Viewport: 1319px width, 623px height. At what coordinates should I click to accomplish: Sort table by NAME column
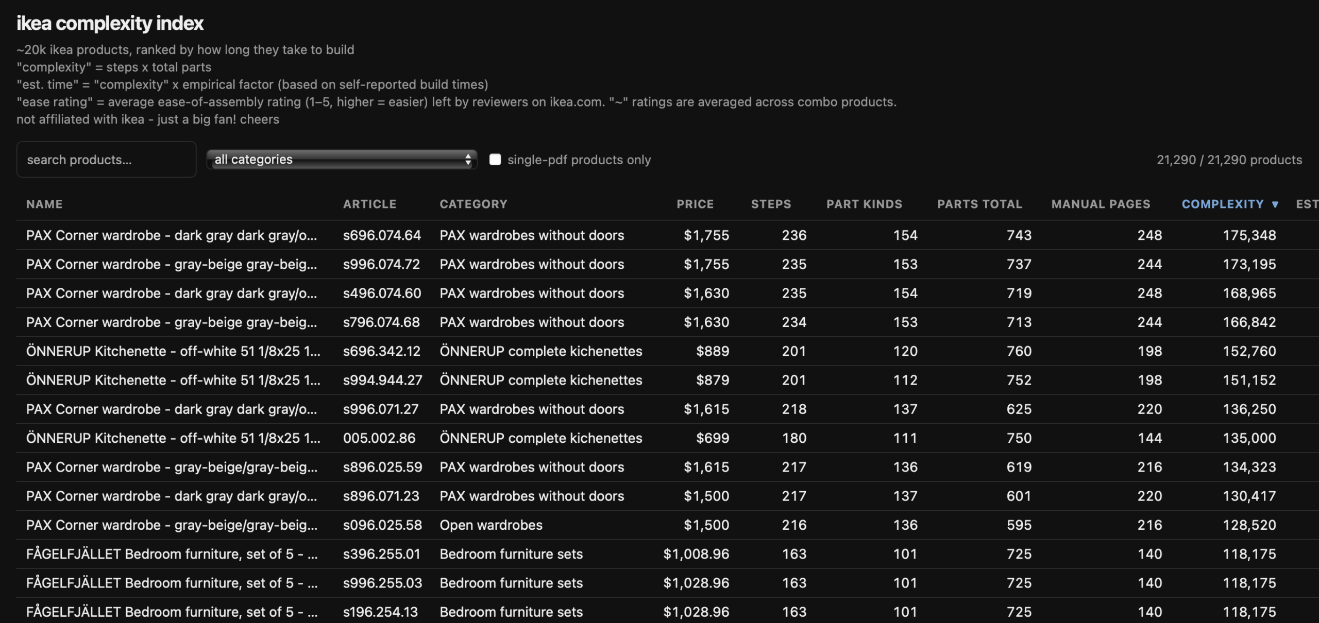click(44, 204)
